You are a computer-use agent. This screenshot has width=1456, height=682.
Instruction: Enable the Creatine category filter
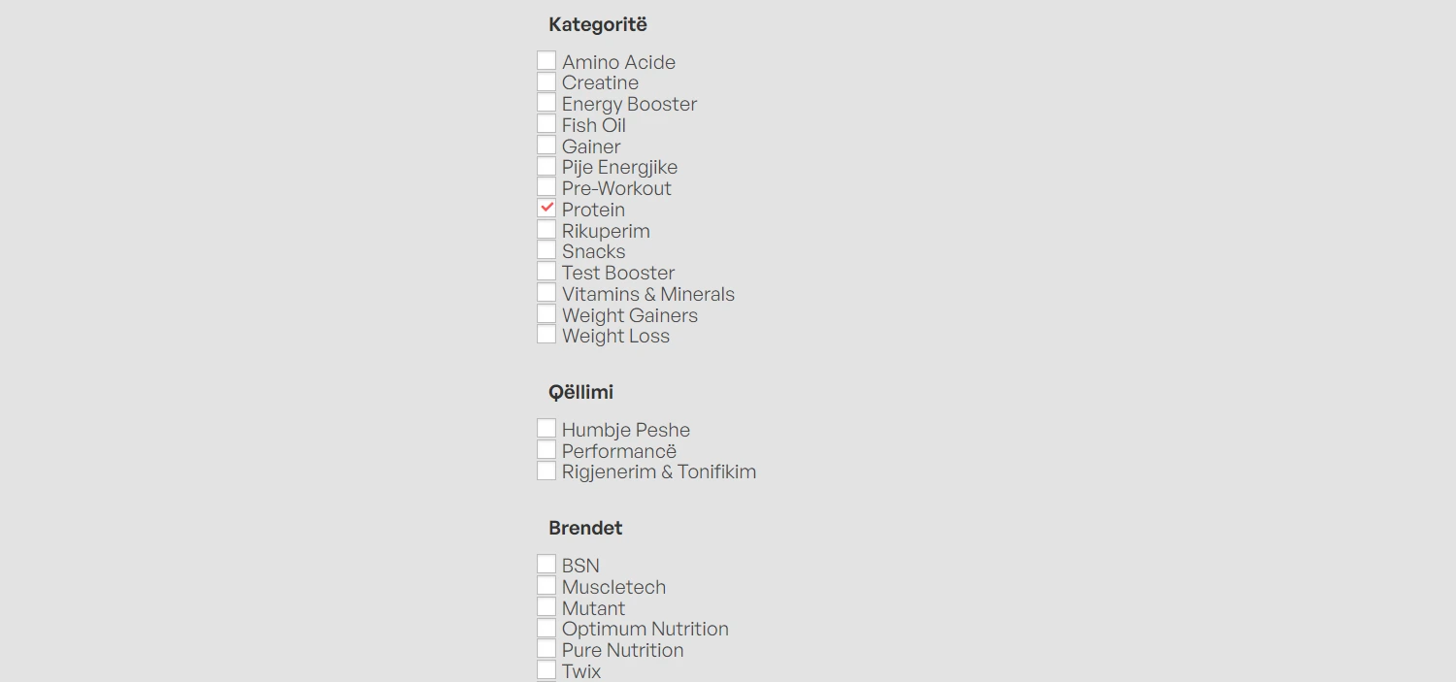546,82
